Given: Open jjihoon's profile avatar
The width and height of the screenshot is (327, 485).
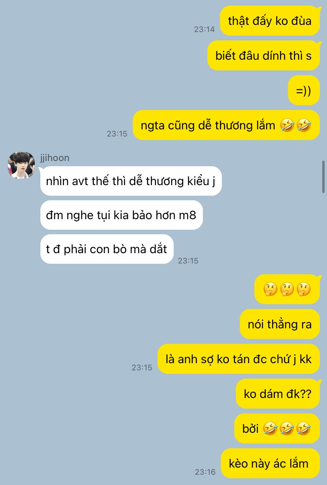Looking at the screenshot, I should tap(21, 165).
